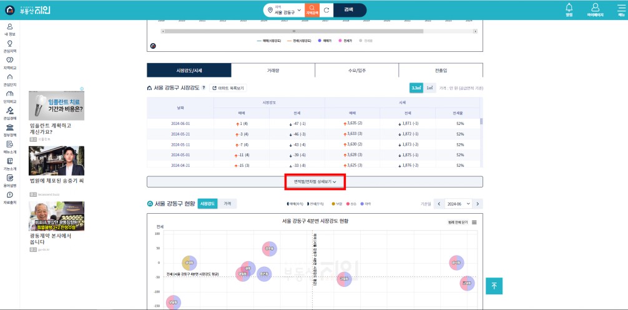Open the 부동산지인 home logo
This screenshot has height=310, width=628.
[27, 10]
